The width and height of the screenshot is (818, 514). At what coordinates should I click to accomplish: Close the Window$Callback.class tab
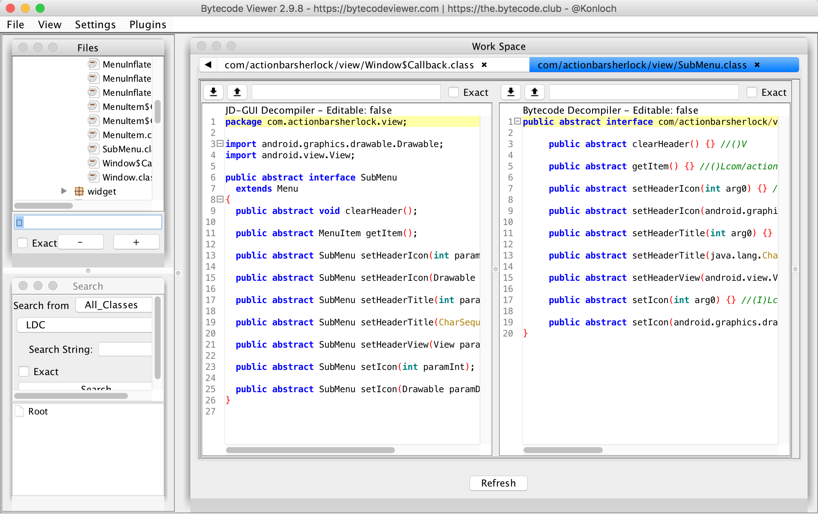[x=484, y=65]
